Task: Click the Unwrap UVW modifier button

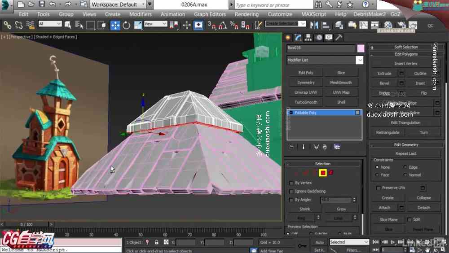Action: 306,92
